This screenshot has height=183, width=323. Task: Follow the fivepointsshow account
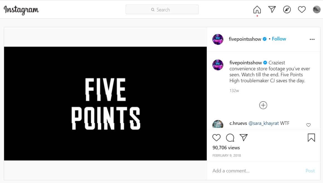(279, 39)
